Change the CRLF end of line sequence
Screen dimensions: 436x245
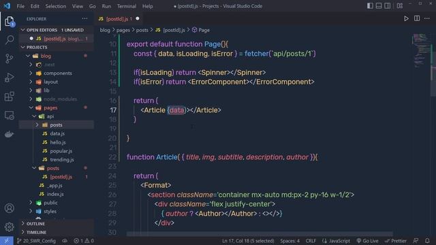311,241
